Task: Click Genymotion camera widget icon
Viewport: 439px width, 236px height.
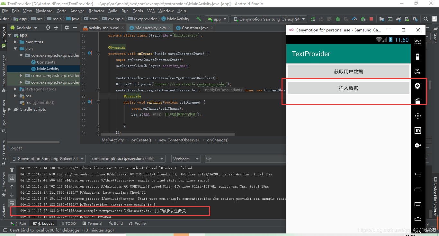Action: (x=417, y=86)
